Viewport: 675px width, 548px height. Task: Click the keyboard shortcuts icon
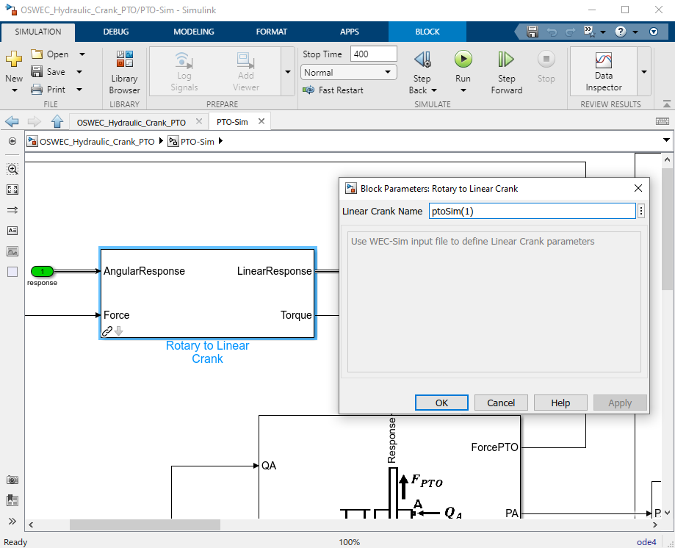[x=662, y=121]
